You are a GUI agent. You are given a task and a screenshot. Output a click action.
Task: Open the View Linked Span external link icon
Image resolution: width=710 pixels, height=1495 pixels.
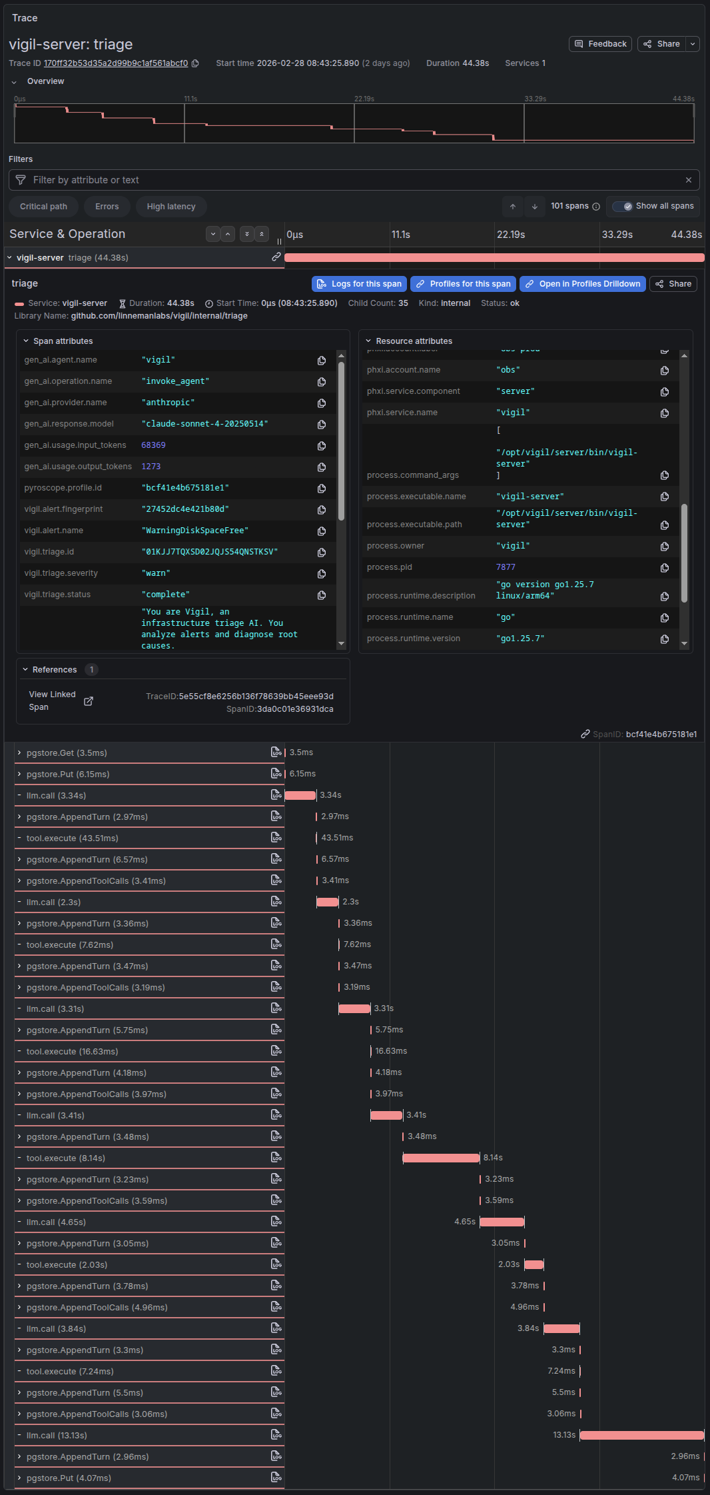point(89,701)
